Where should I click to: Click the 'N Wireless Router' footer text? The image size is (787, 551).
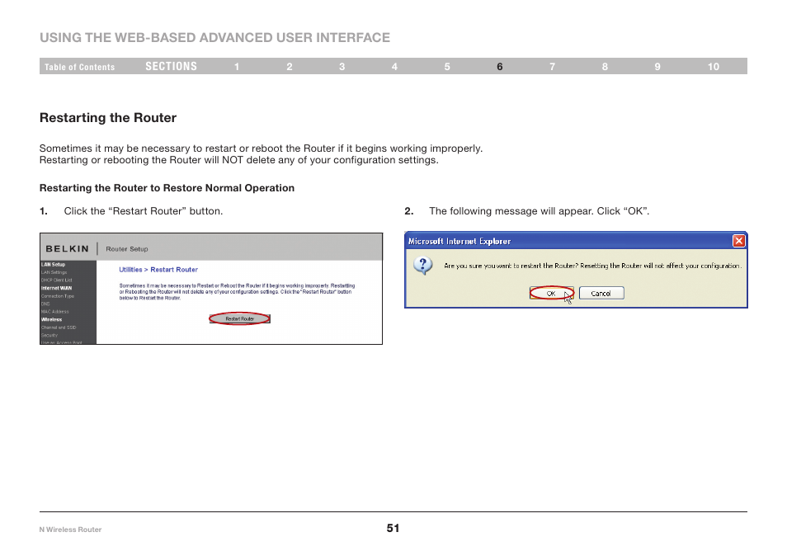tap(70, 530)
